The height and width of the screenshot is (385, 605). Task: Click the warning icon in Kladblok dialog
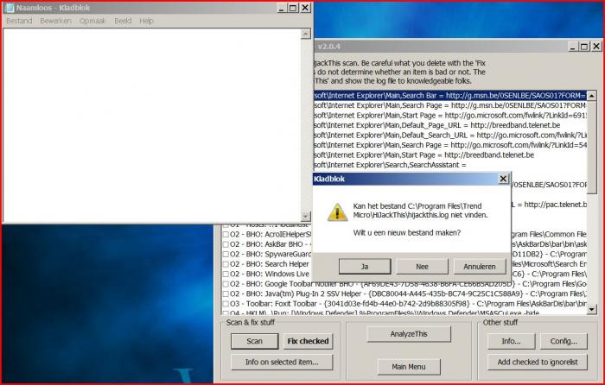(337, 212)
